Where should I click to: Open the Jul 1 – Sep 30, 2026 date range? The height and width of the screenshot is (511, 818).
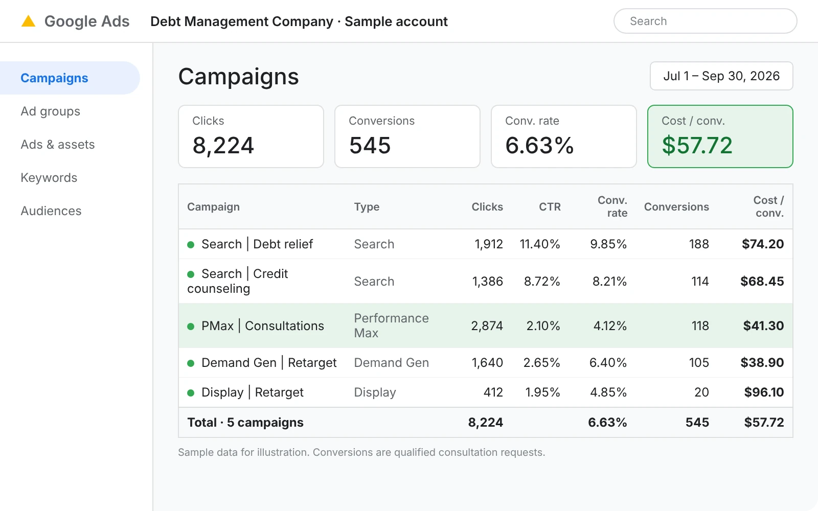(721, 76)
